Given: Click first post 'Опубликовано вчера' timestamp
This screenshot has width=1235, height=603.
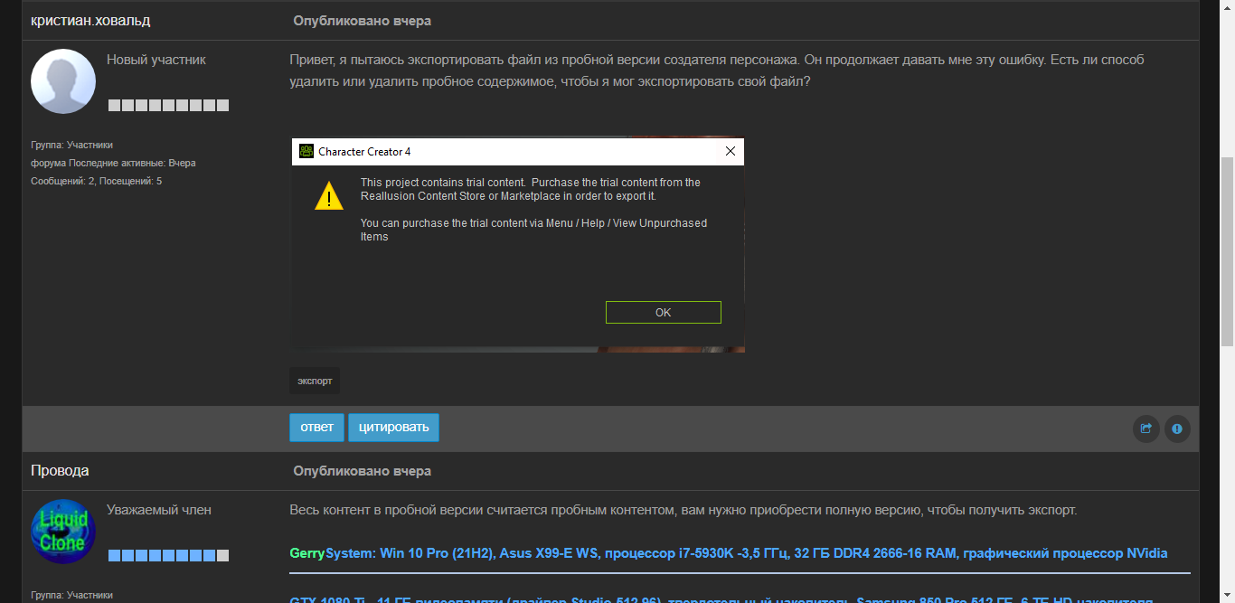Looking at the screenshot, I should click(362, 20).
